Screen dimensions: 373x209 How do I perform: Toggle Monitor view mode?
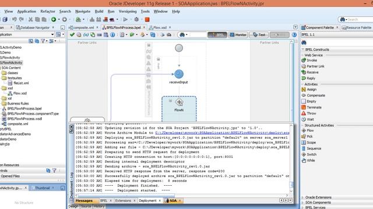pyautogui.click(x=238, y=35)
